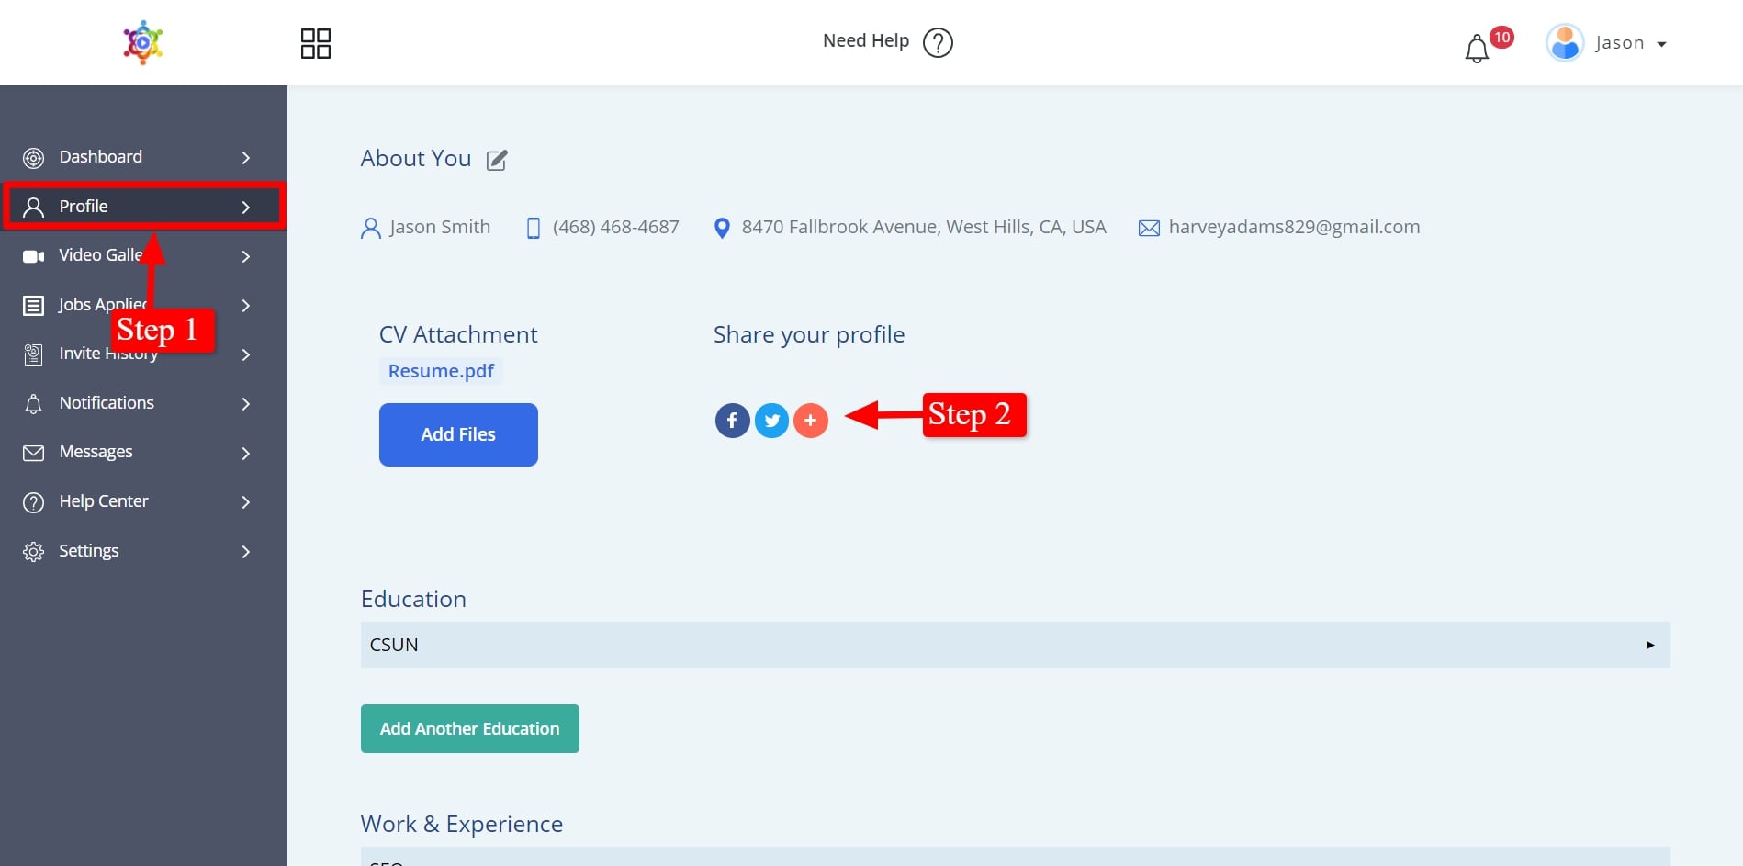1743x866 pixels.
Task: Click the Add Files button
Action: (458, 434)
